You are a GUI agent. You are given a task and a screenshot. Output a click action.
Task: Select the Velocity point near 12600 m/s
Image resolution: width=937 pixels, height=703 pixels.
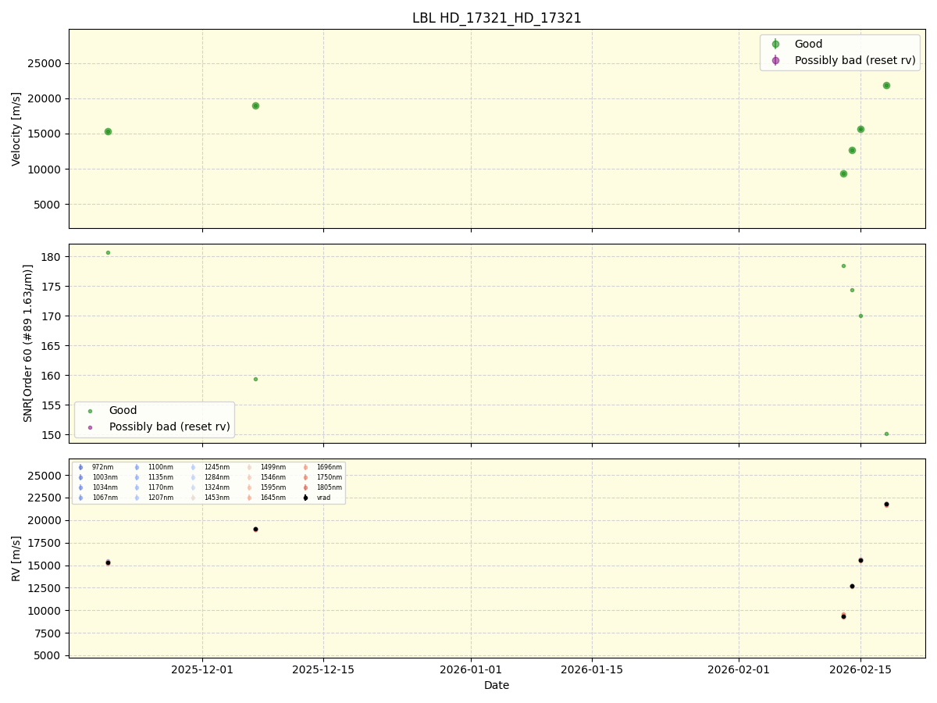852,150
